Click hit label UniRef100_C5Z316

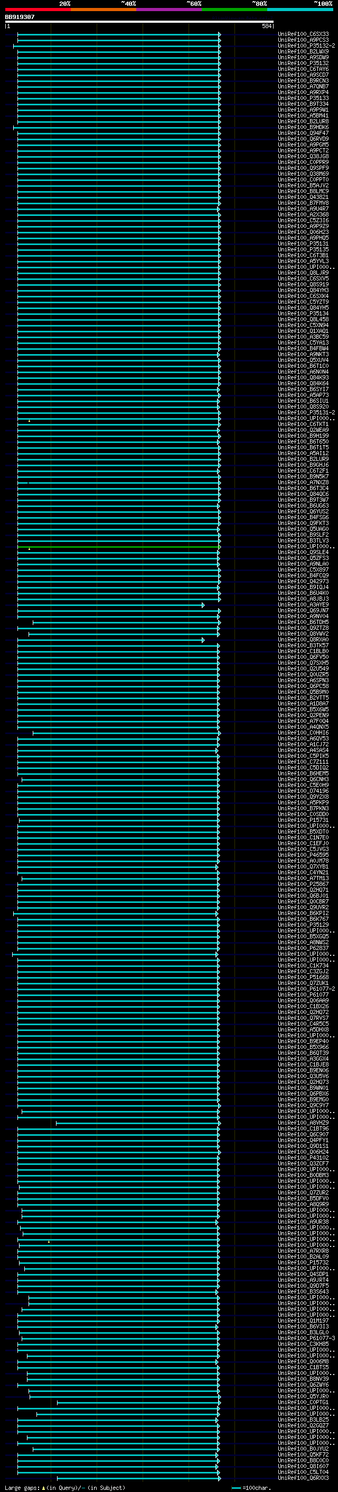click(303, 221)
